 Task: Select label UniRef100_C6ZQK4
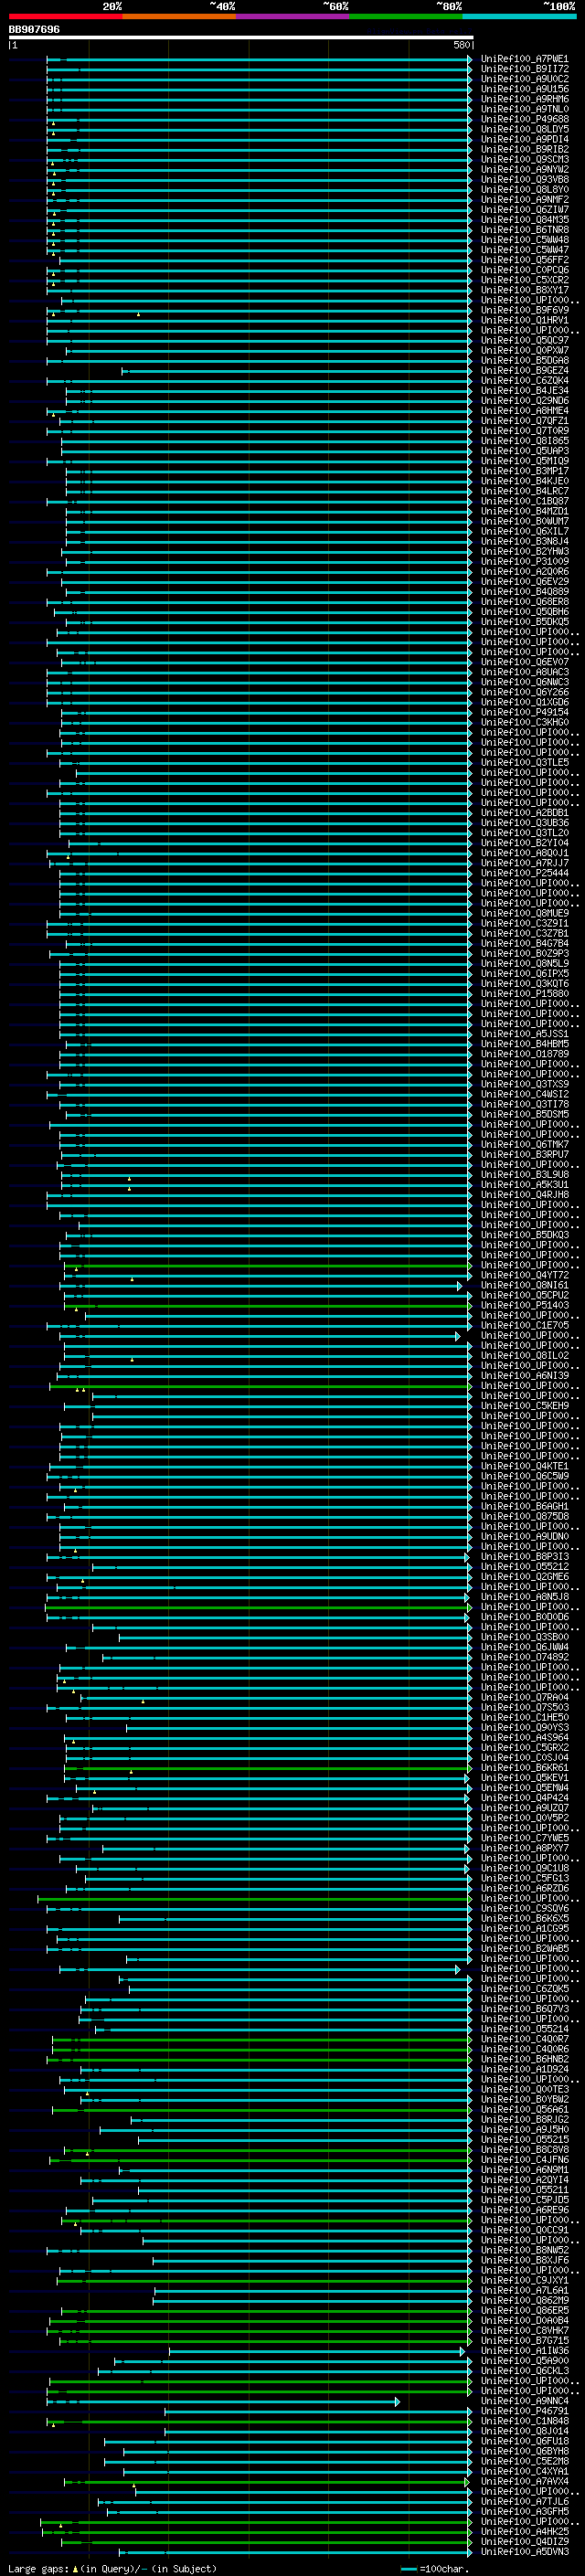click(x=524, y=381)
